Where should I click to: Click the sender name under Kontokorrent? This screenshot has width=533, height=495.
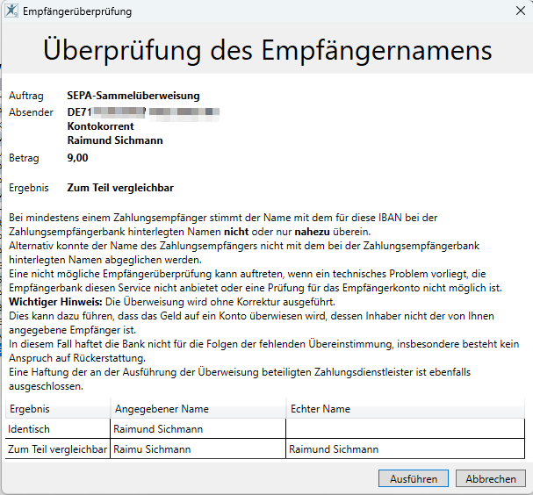tap(115, 140)
